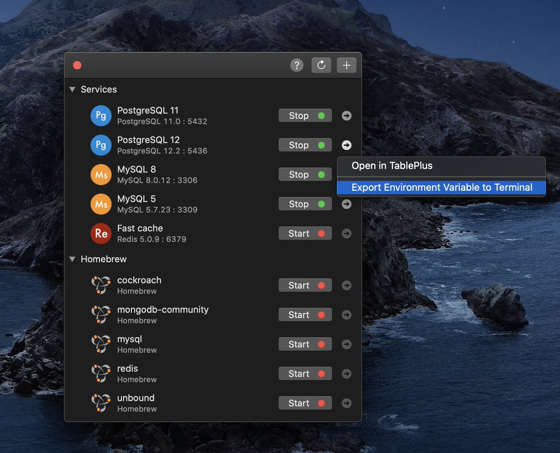Stop the PostgreSQL 11 service
560x453 pixels.
305,116
